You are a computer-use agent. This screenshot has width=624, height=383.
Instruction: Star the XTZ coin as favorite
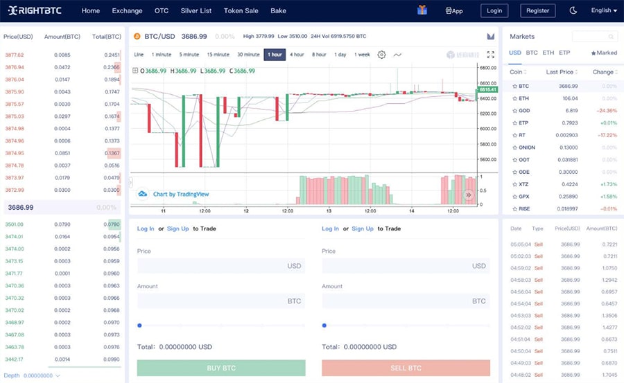click(514, 184)
